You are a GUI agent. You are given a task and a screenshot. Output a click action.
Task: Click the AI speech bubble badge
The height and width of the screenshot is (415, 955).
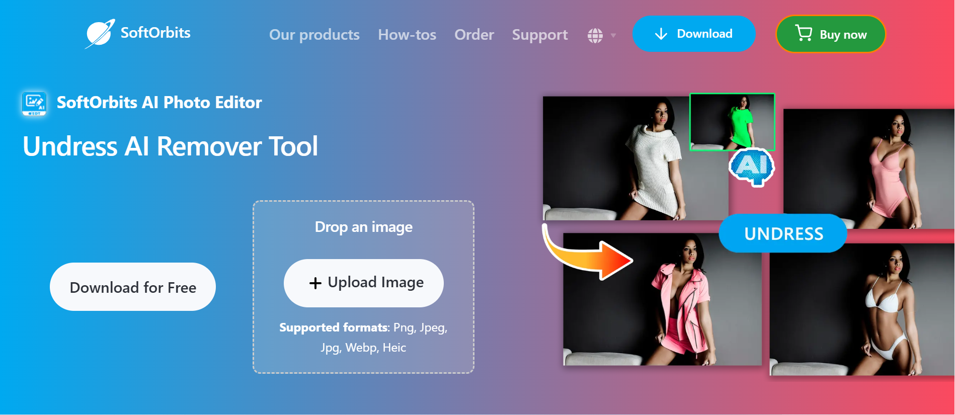click(x=752, y=167)
